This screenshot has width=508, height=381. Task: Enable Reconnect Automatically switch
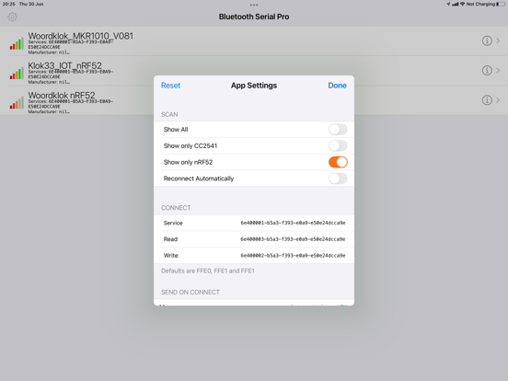coord(338,179)
